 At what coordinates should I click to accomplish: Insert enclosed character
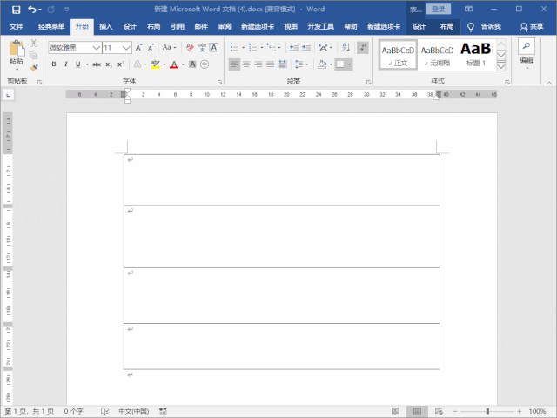pos(205,64)
